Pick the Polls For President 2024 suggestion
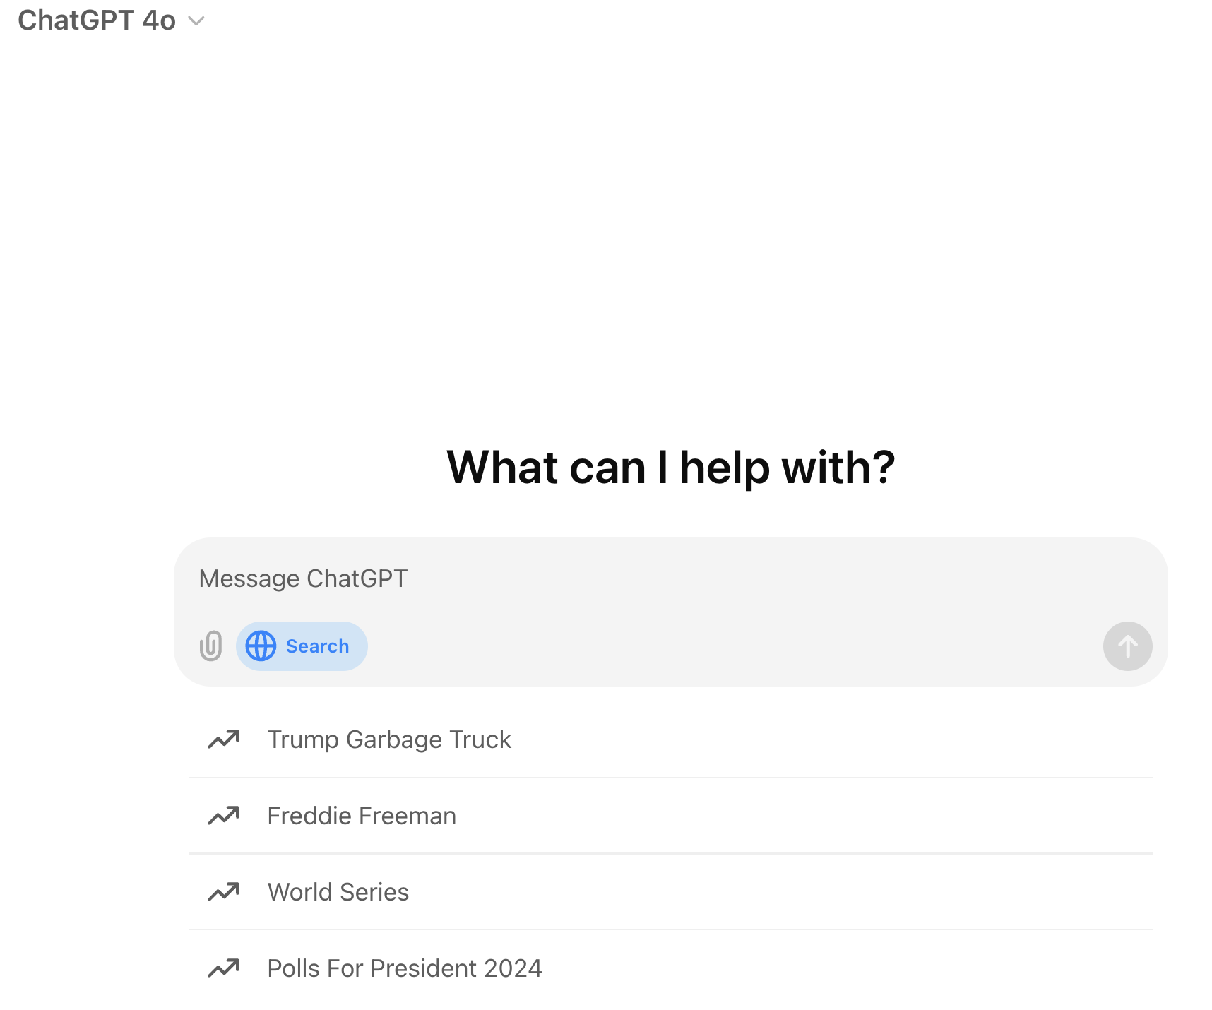Screen dimensions: 1212x1010 point(670,968)
